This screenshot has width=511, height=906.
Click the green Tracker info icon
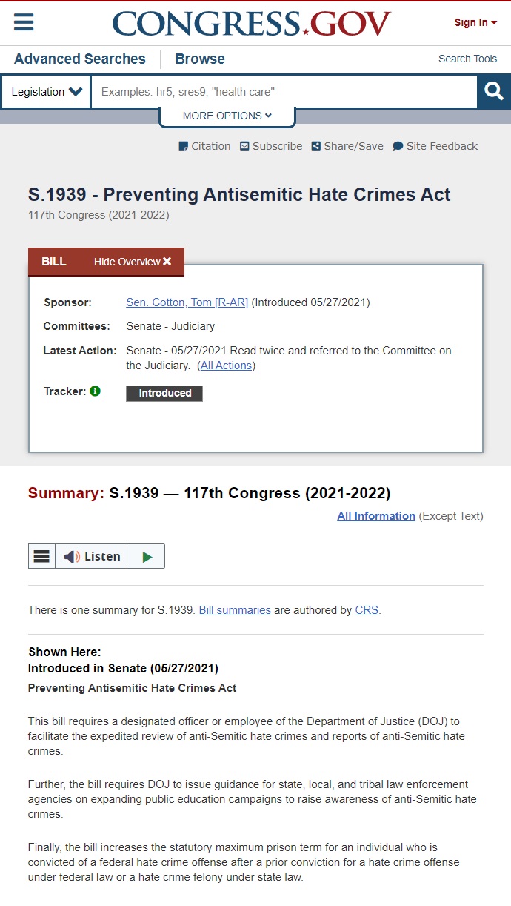click(95, 391)
